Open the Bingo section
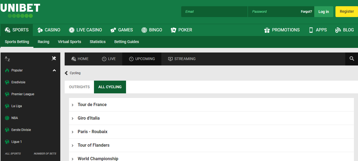 152,30
